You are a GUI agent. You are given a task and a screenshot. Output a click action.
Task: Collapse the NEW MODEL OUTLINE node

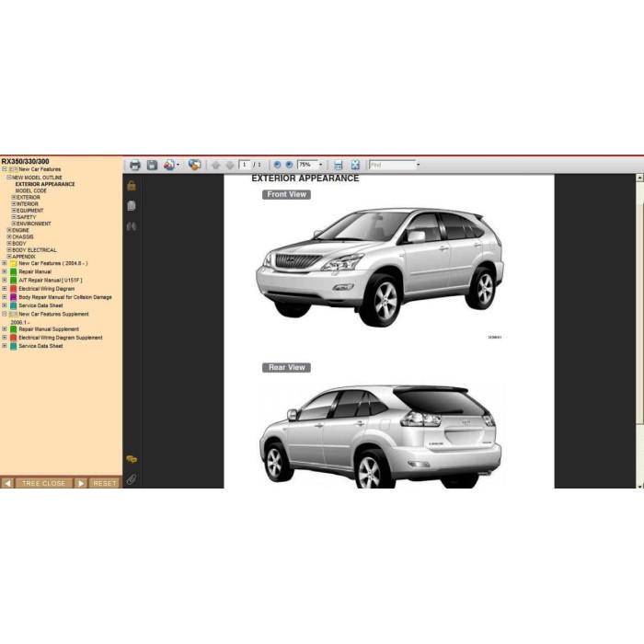click(x=9, y=178)
